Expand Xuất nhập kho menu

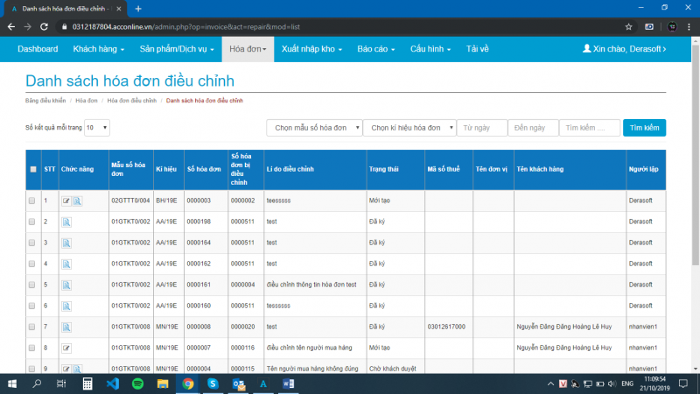311,49
